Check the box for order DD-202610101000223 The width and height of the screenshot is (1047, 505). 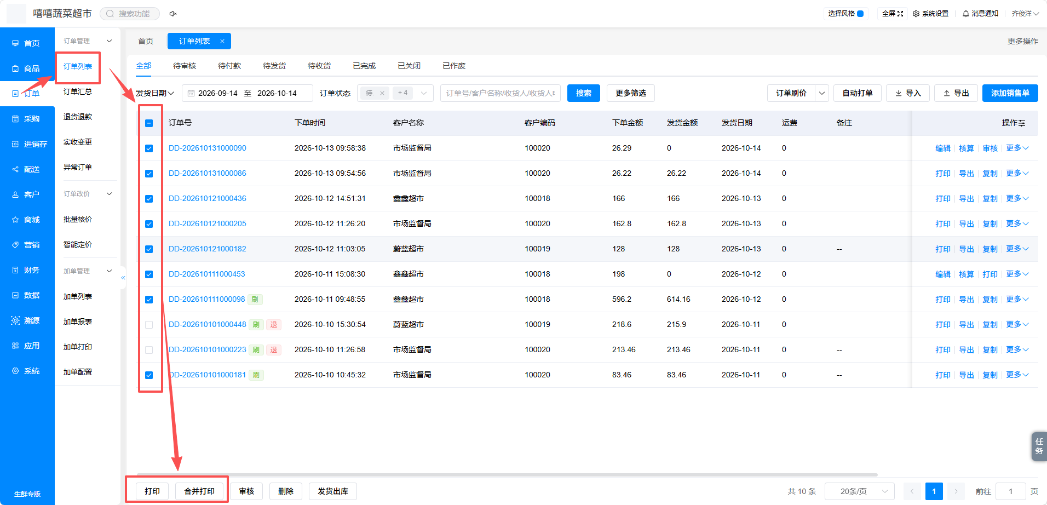tap(149, 350)
